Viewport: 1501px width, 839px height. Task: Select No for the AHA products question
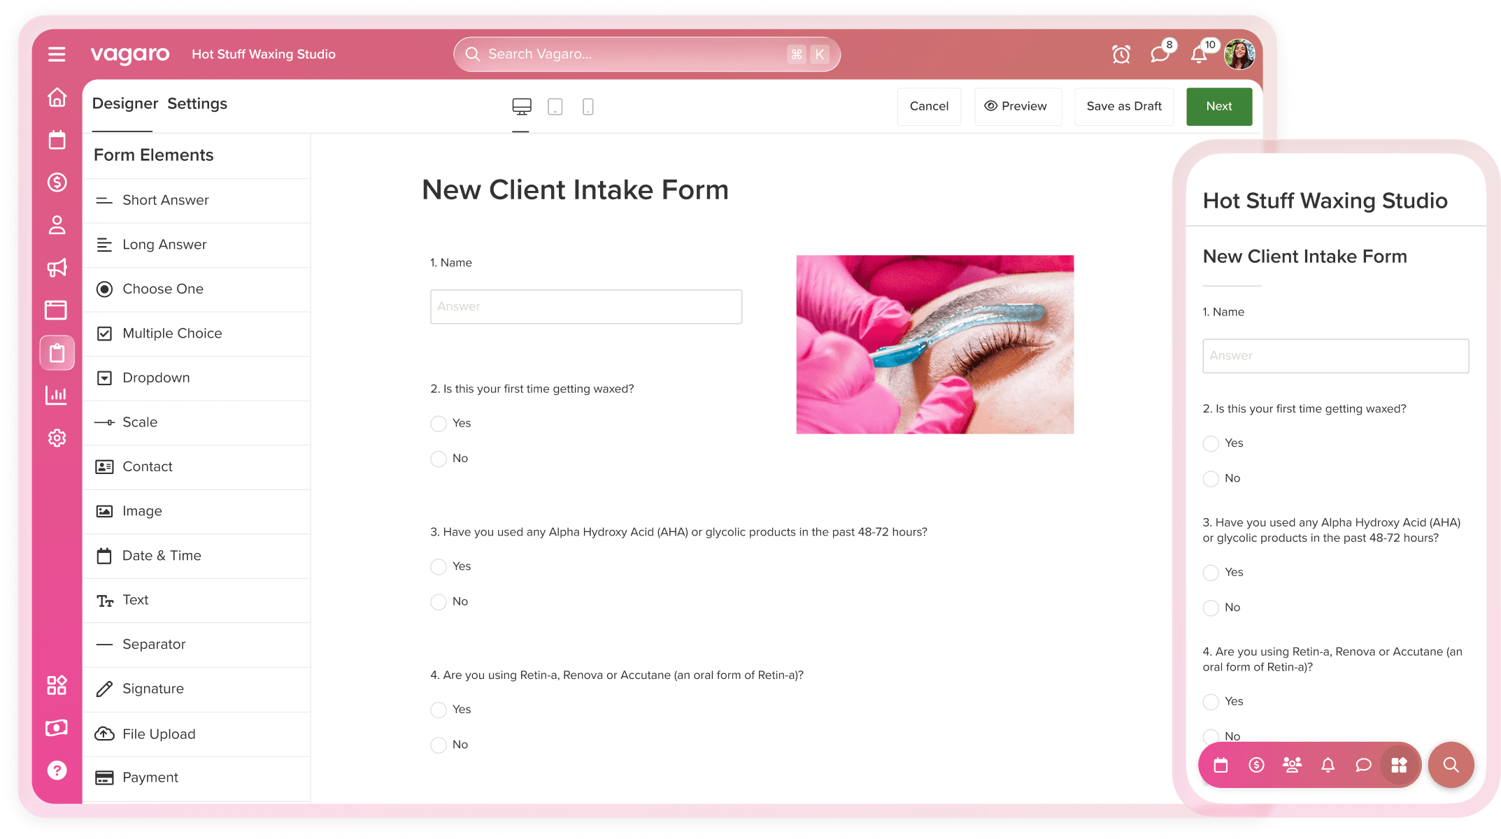click(x=439, y=602)
